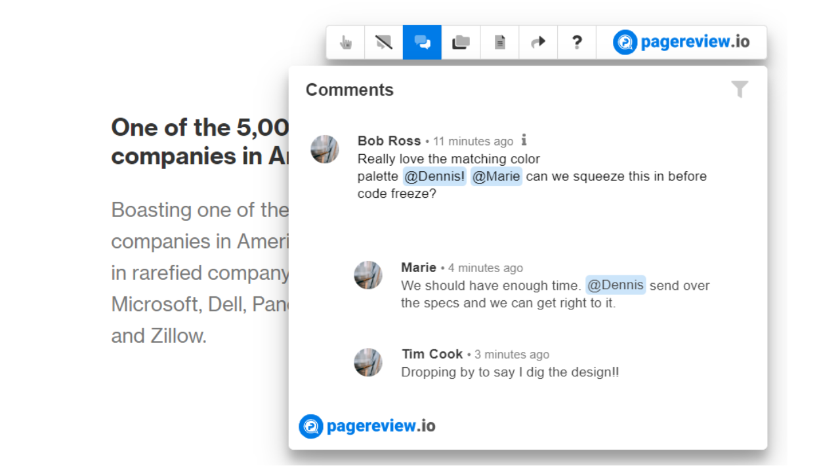Click pagereview.io logo in toolbar

[681, 43]
